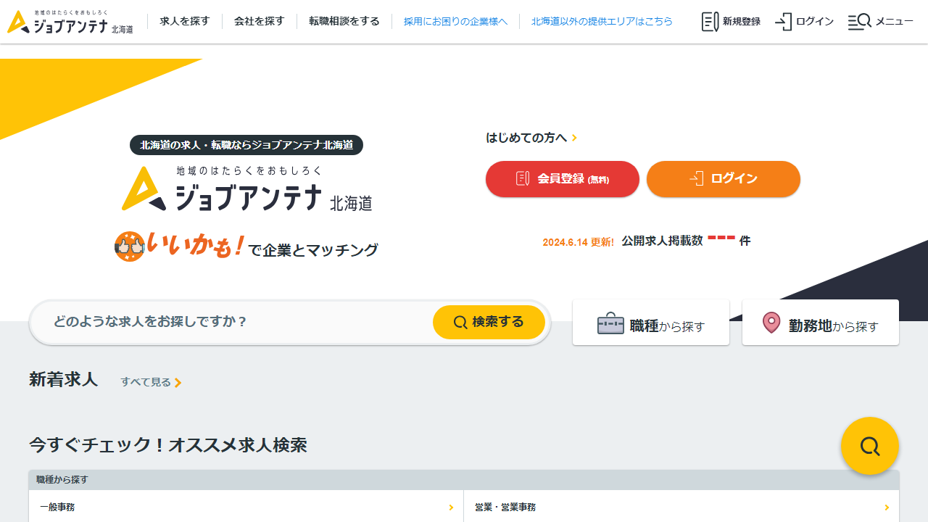Screen dimensions: 928x522
Task: Open the メニュー search-list icon
Action: pyautogui.click(x=859, y=22)
